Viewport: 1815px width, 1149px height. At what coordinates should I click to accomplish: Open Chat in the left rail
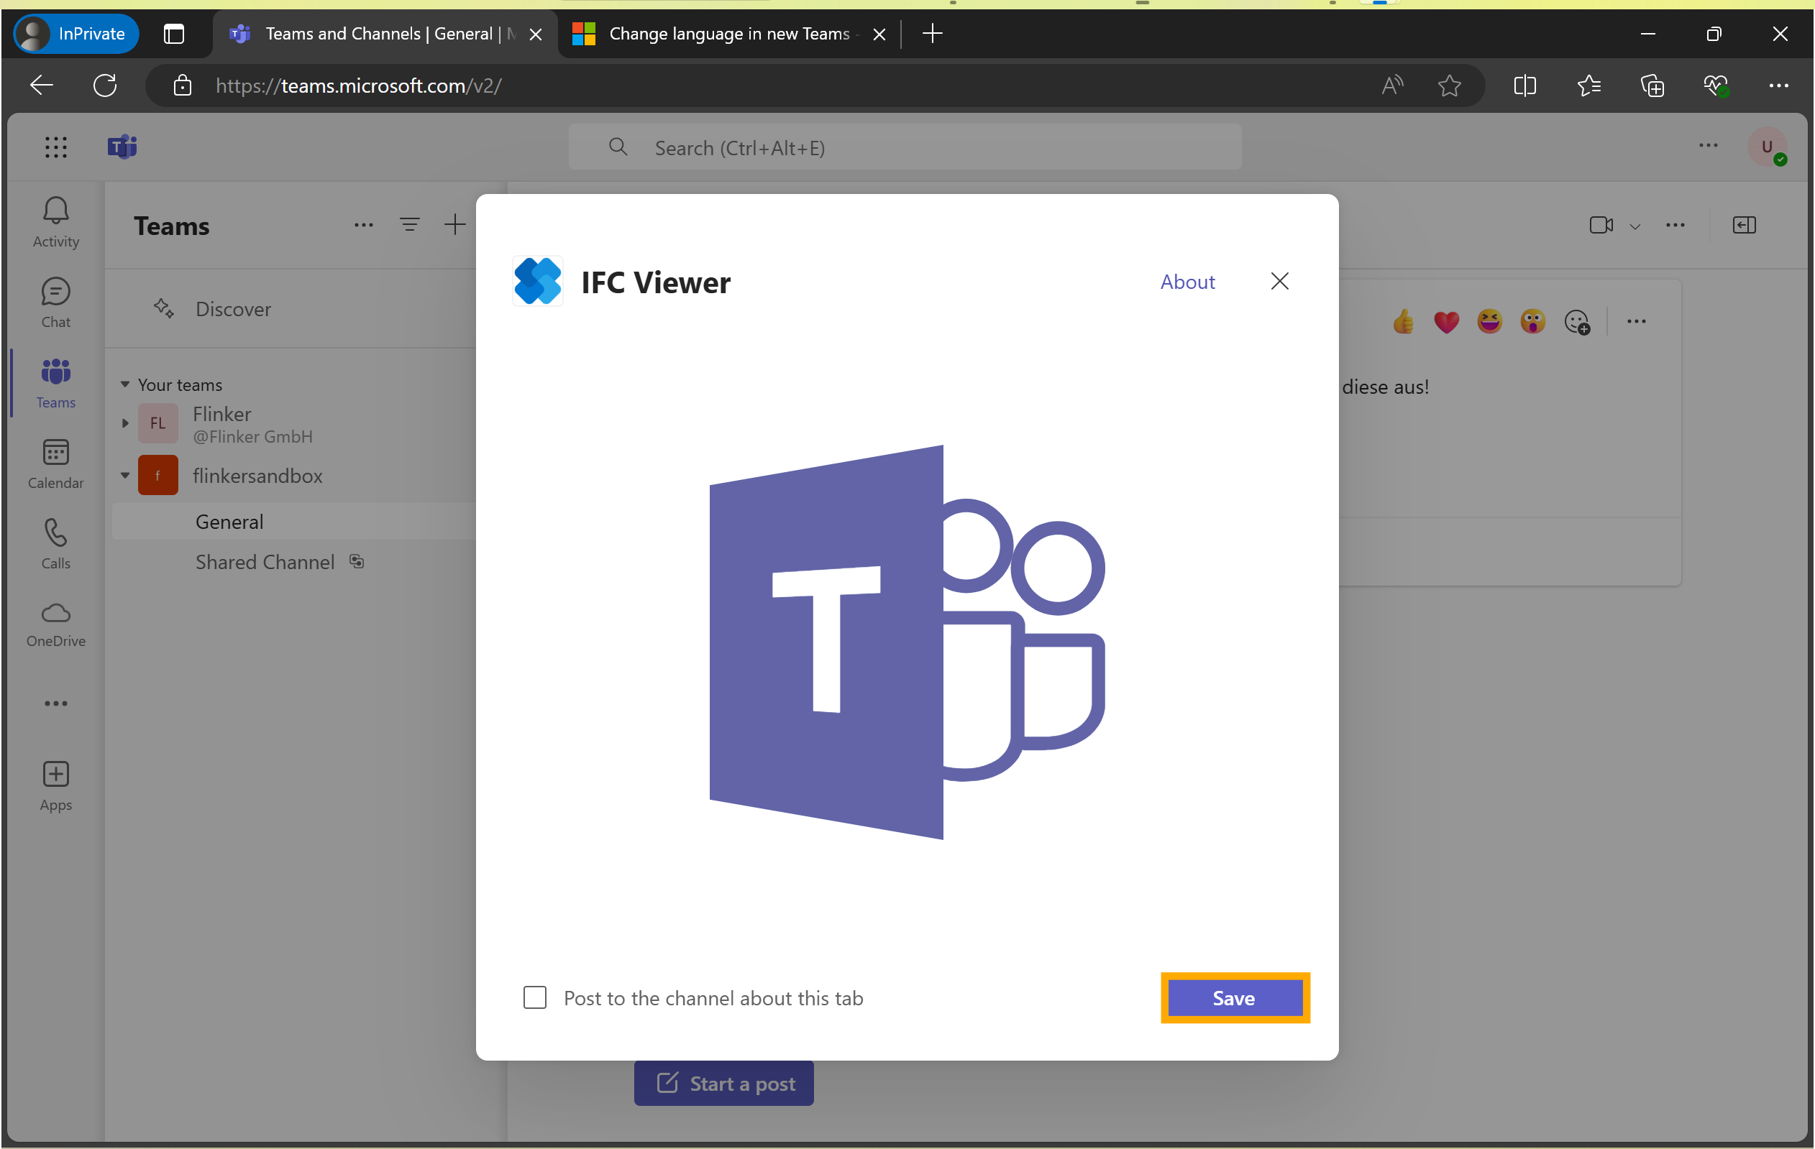(56, 303)
